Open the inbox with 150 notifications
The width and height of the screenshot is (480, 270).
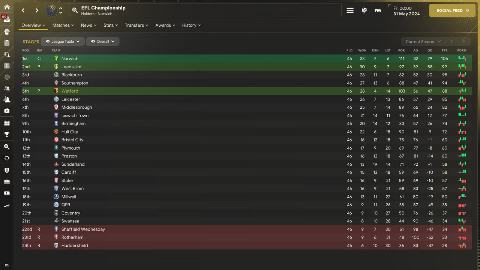coord(7,19)
